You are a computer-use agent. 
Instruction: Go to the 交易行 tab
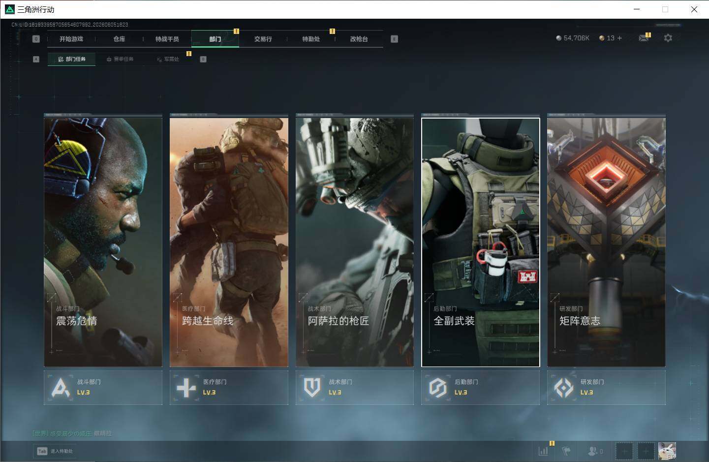pos(263,39)
